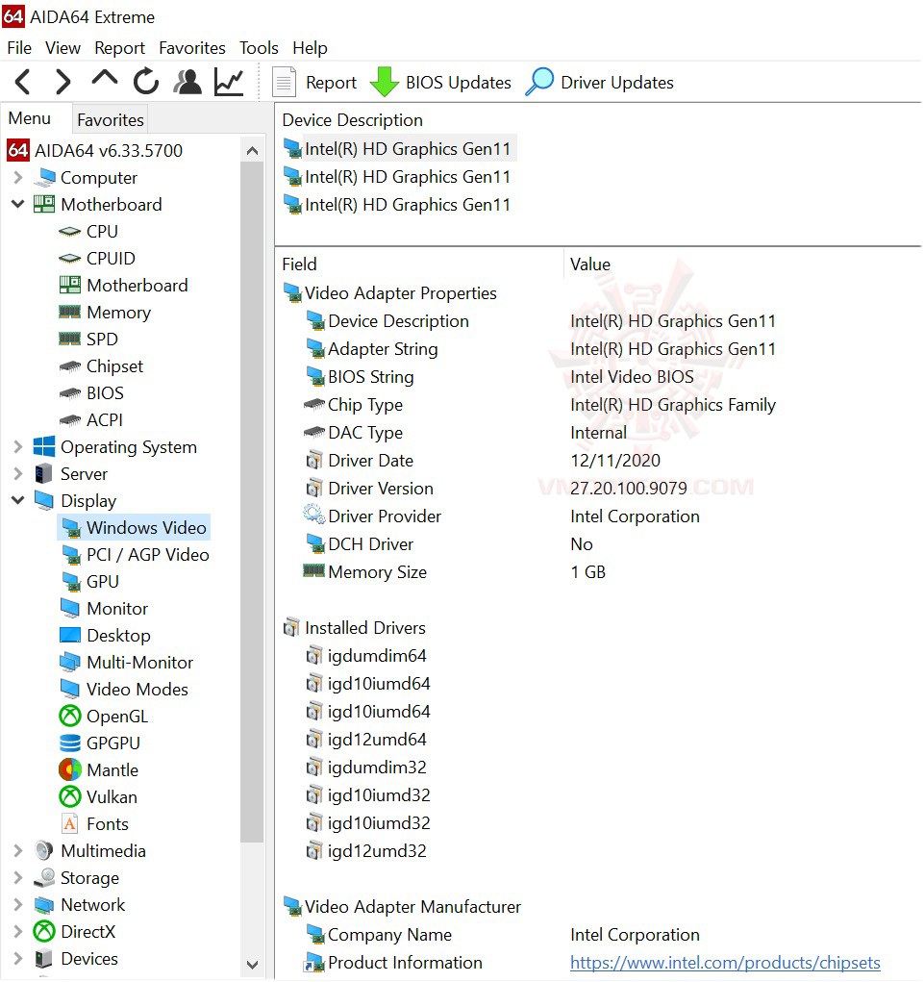The height and width of the screenshot is (982, 924).
Task: Switch to the Menu tab
Action: coord(30,118)
